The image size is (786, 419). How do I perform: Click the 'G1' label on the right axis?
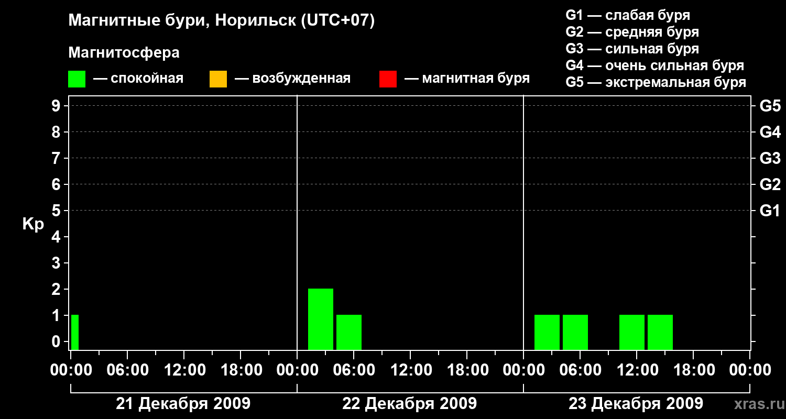[x=770, y=211]
